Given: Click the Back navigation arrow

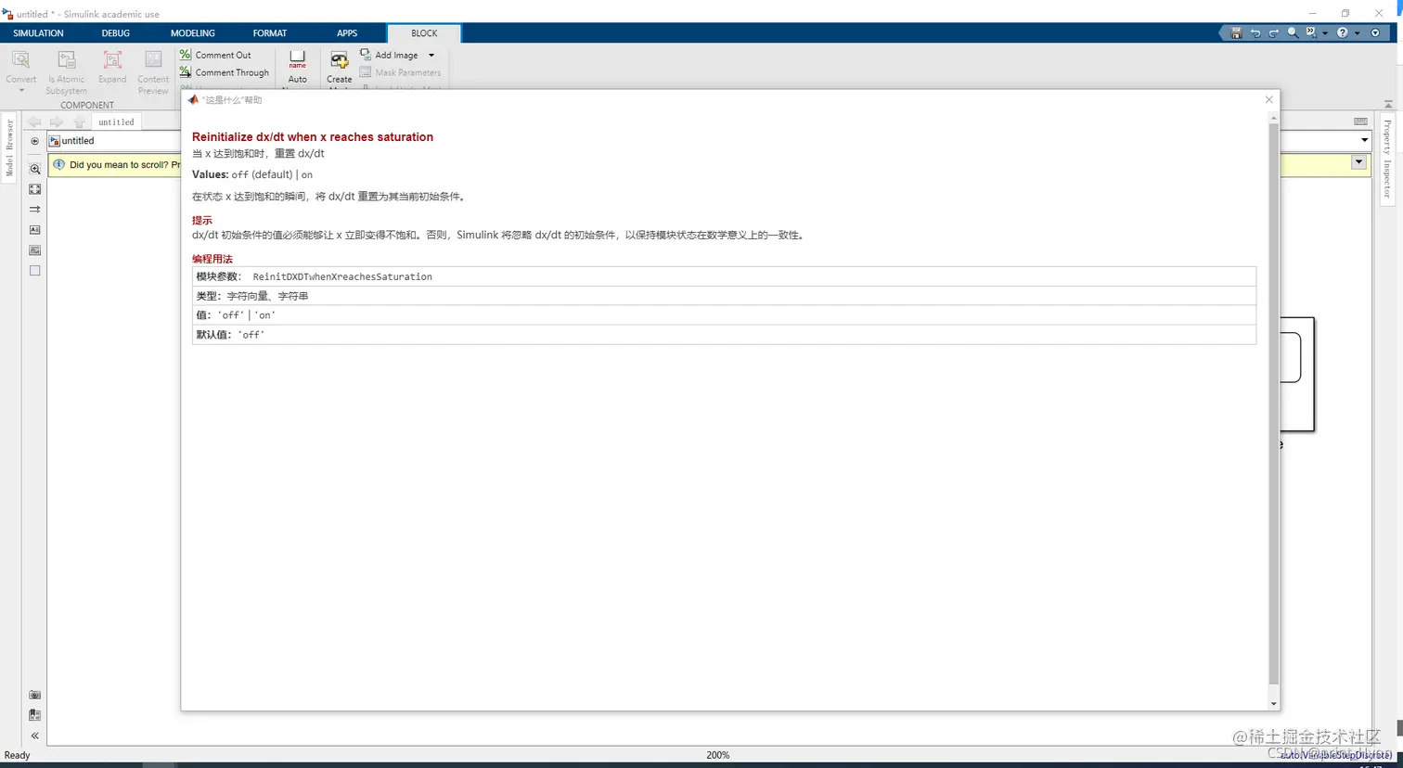Looking at the screenshot, I should 34,122.
